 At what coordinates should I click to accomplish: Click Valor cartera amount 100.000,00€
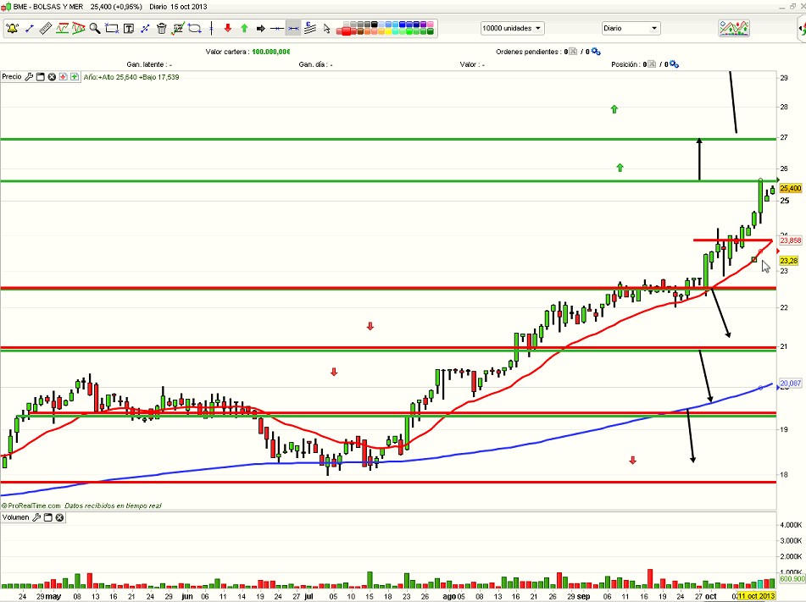point(271,52)
